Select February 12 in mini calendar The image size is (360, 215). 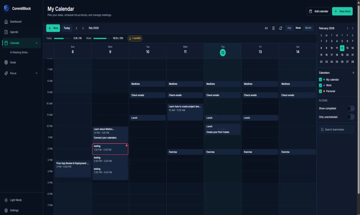pyautogui.click(x=342, y=48)
